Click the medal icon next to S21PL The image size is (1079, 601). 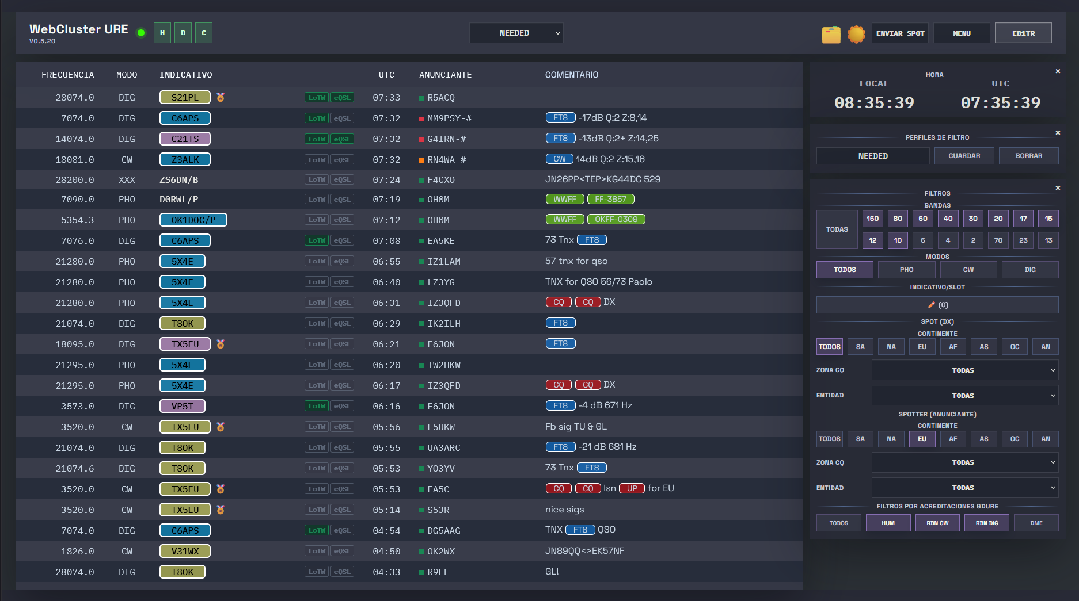[x=221, y=97]
